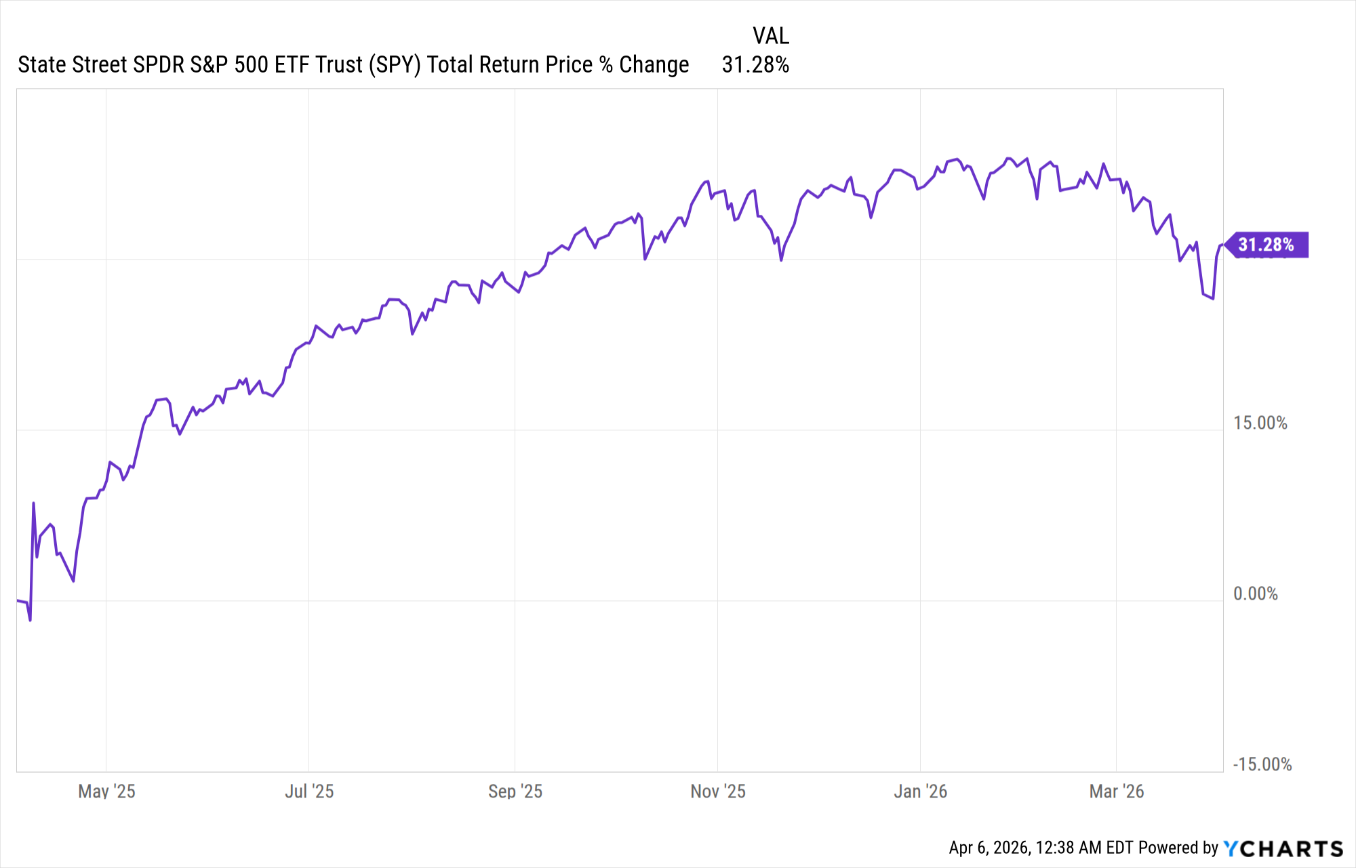The image size is (1356, 868).
Task: Pick the Mar '26 axis label
Action: 1116,791
